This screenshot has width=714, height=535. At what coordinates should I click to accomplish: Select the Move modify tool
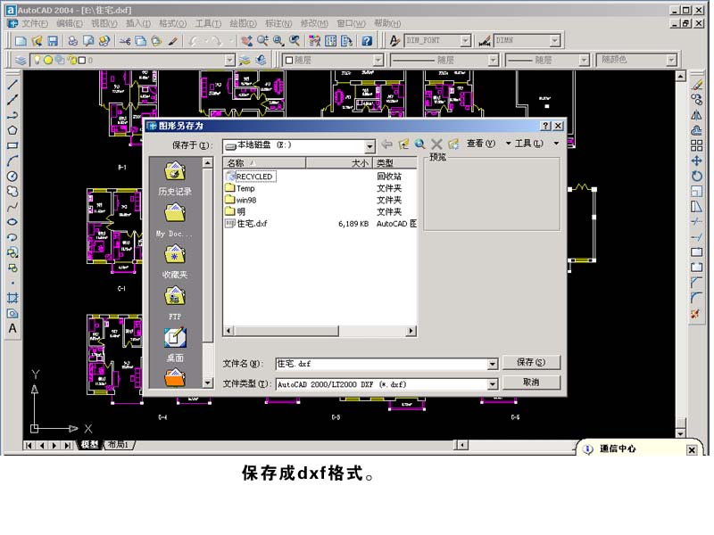tap(696, 160)
